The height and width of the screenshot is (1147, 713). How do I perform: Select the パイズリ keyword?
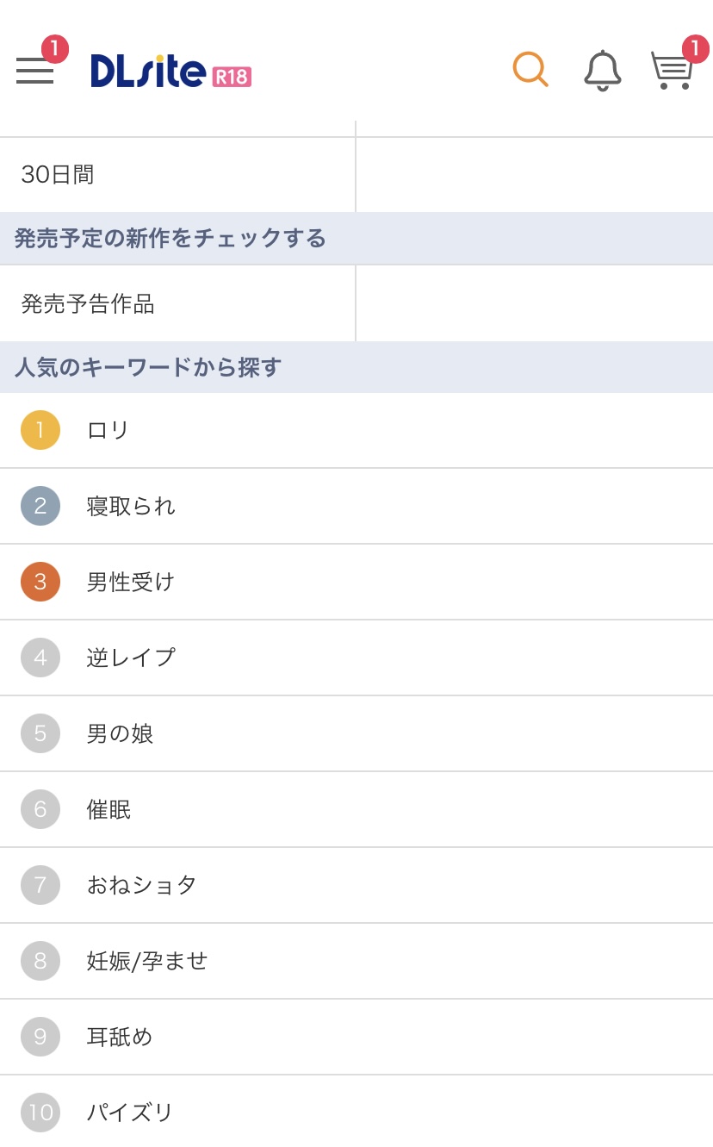coord(130,1113)
